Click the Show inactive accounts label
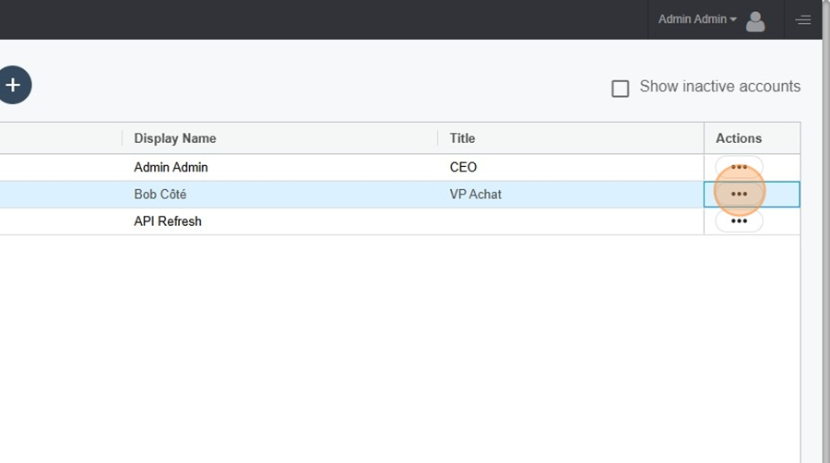The image size is (830, 463). click(720, 87)
